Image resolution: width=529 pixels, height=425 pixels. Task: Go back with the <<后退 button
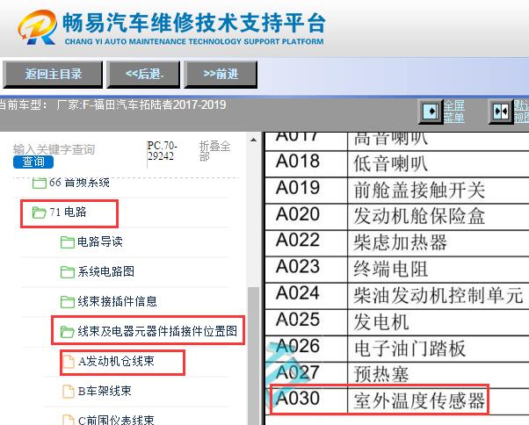tap(143, 74)
